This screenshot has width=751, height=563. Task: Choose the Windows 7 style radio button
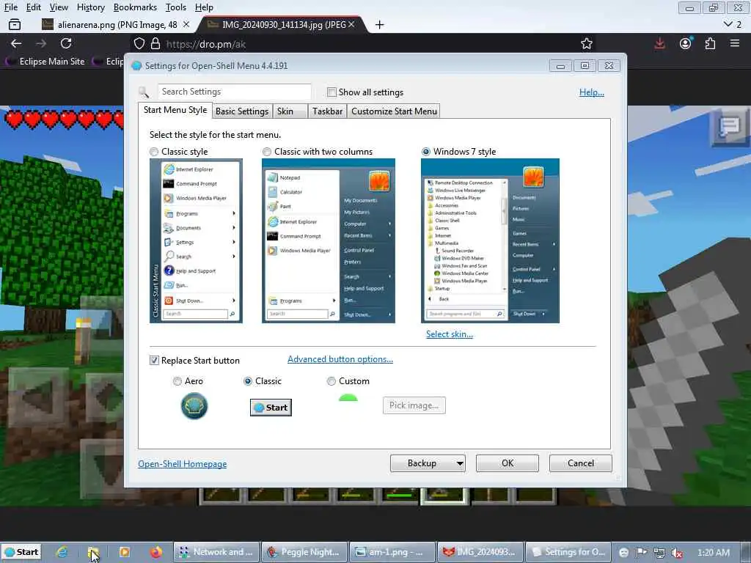coord(426,152)
